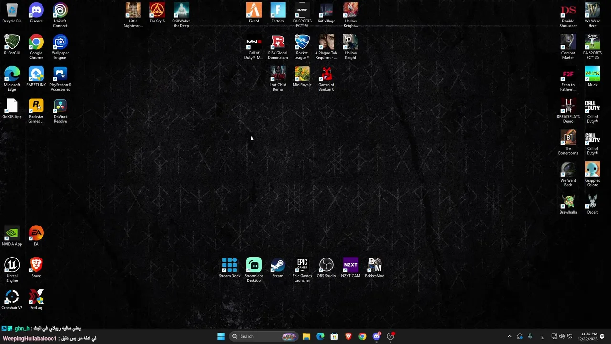
Task: Launch EMEETLINK app
Action: coord(36,77)
